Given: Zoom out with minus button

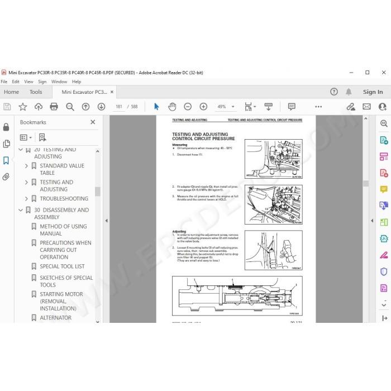Looking at the screenshot, I should pos(188,107).
